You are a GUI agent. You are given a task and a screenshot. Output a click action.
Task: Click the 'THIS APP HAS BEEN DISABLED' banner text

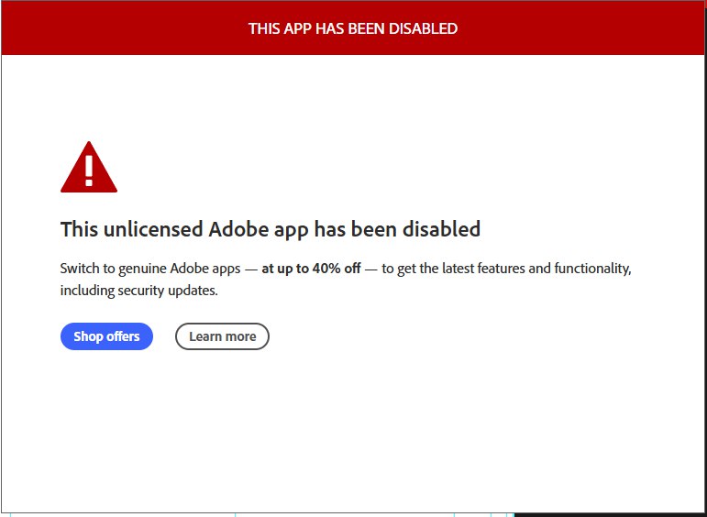(353, 28)
